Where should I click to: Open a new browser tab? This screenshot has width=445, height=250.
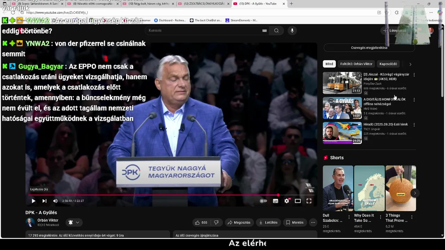pos(291,4)
